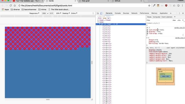185x104 pixels.
Task: Open the Computed styles tab
Action: (x=156, y=17)
